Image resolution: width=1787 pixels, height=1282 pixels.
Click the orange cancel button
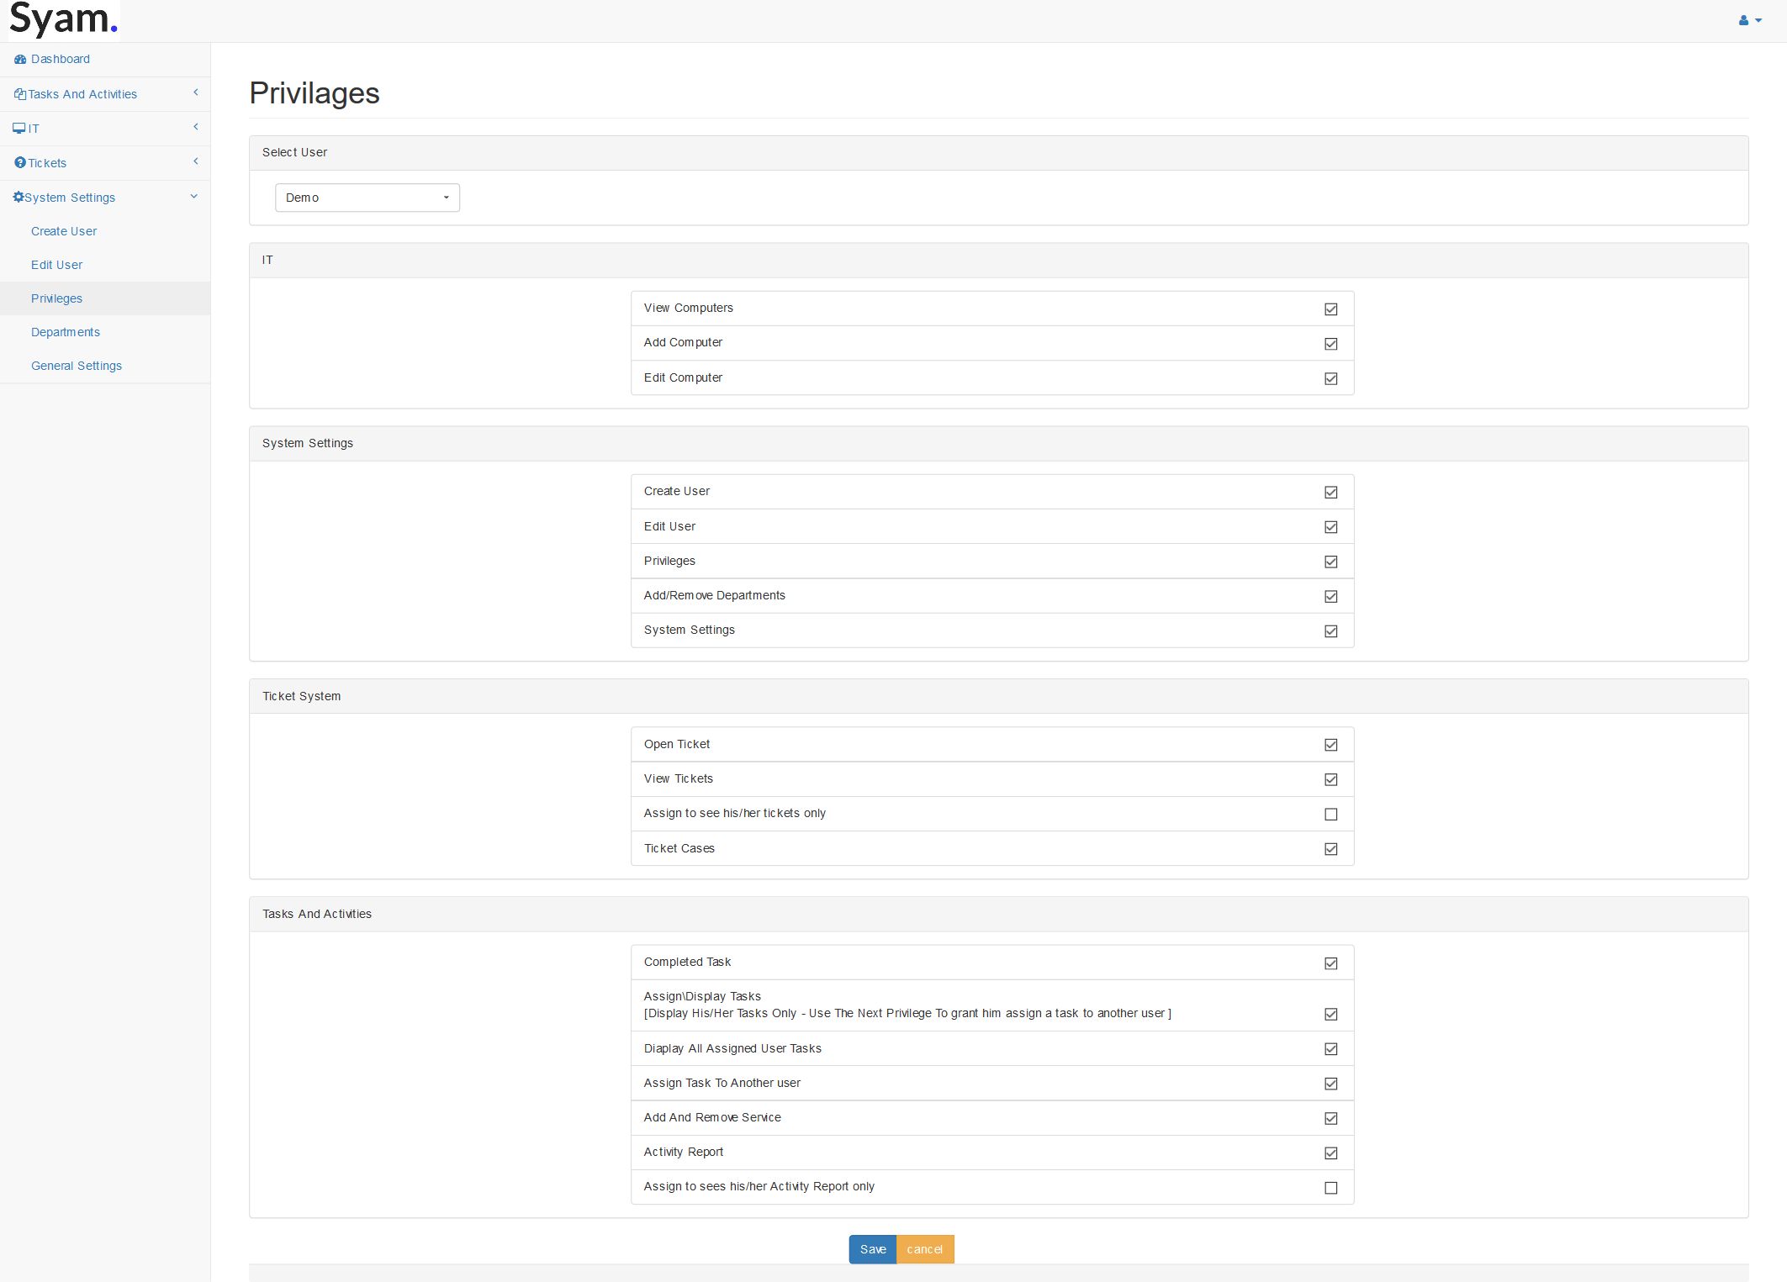point(924,1249)
